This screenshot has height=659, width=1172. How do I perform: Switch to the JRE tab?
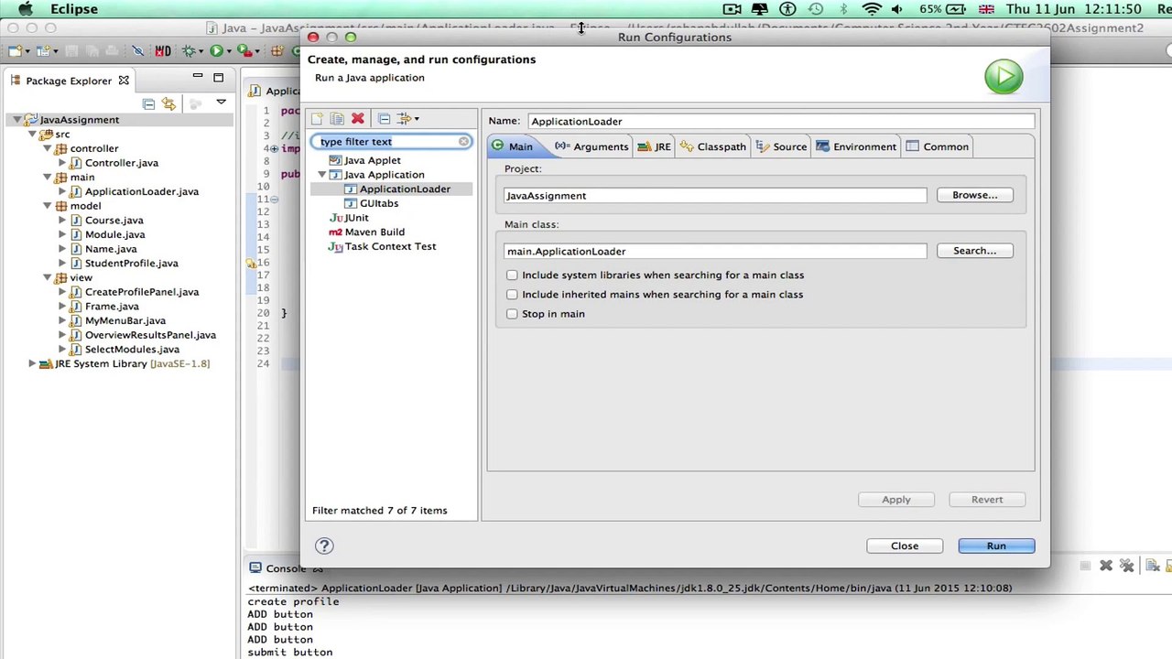[x=655, y=146]
